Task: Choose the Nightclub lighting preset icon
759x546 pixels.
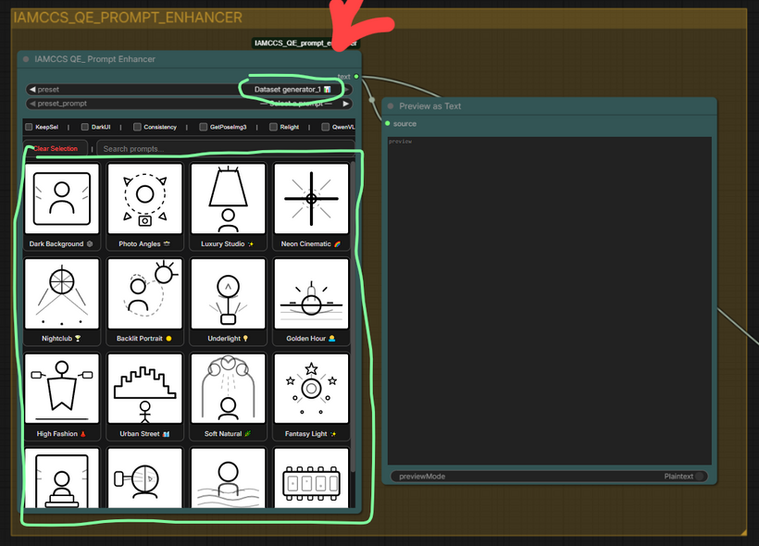Action: [62, 293]
